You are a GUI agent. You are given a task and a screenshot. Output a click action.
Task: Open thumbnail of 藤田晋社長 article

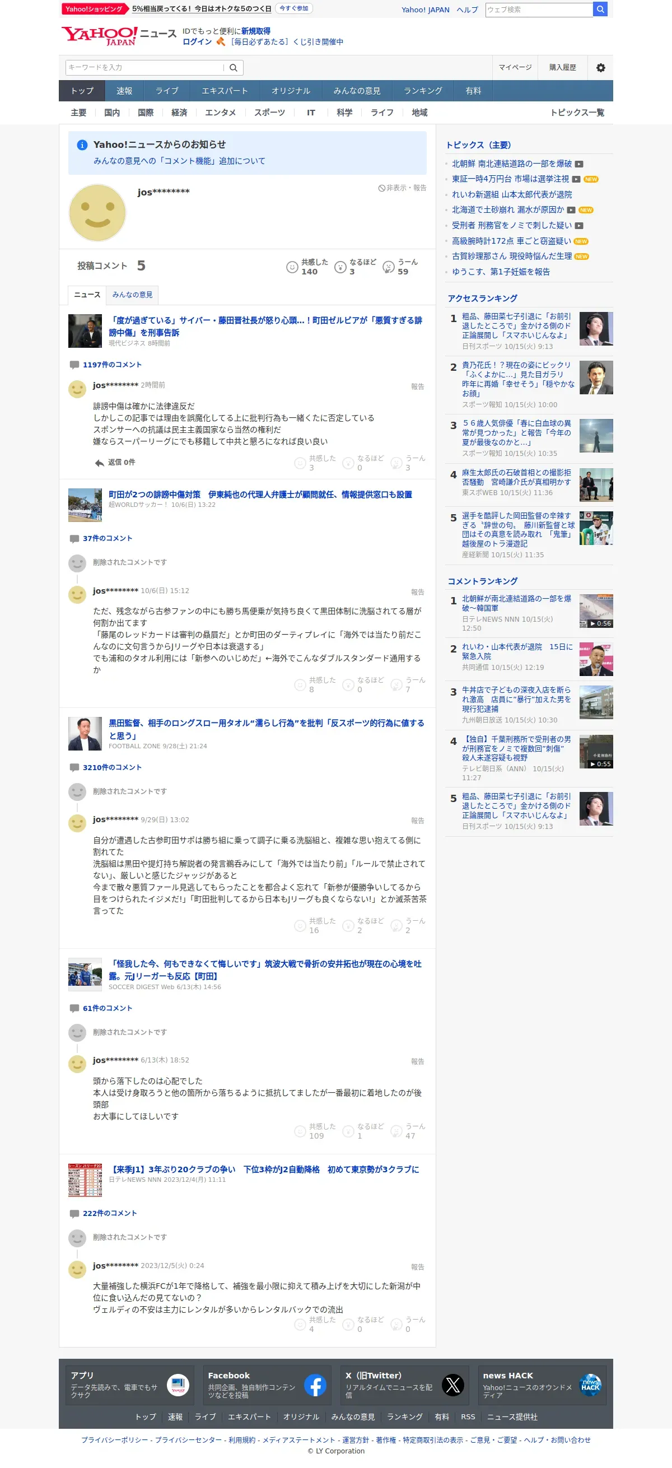[x=85, y=332]
